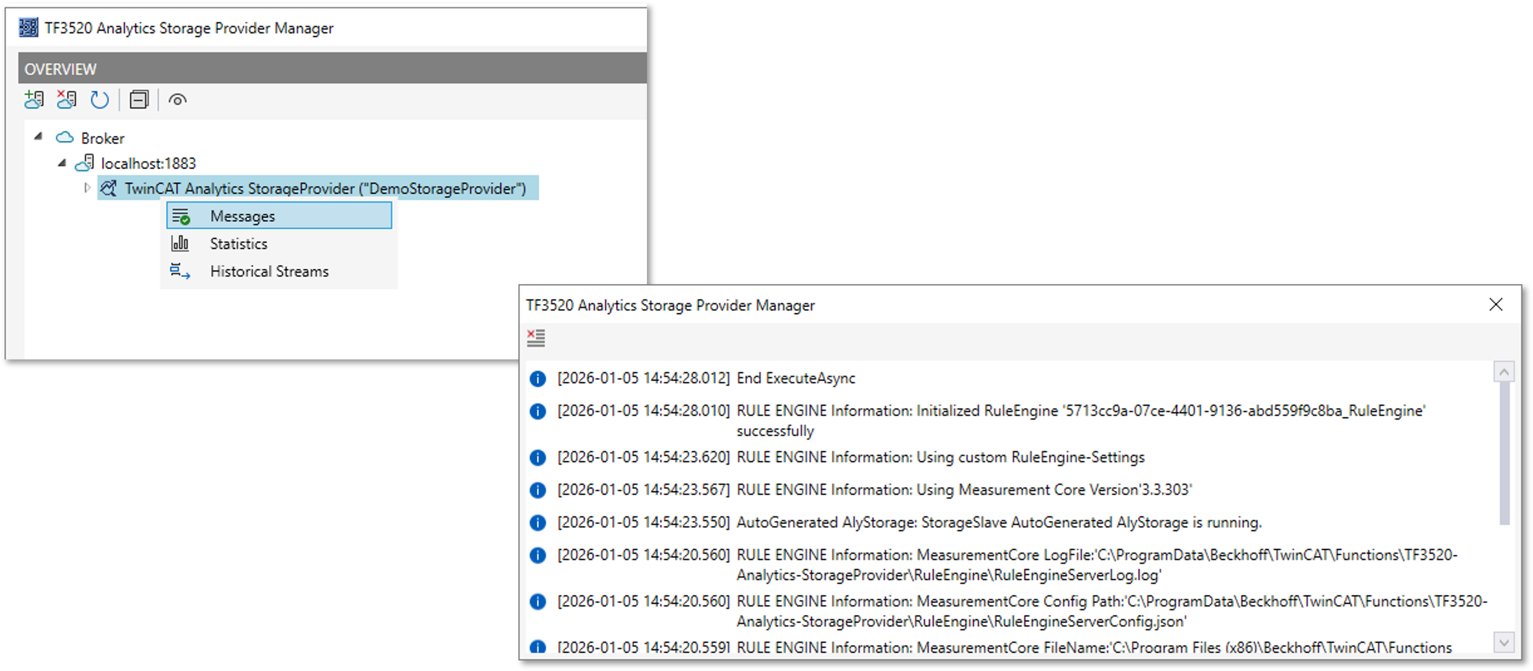The image size is (1533, 671).
Task: Click the Add Broker toolbar icon
Action: coord(34,100)
